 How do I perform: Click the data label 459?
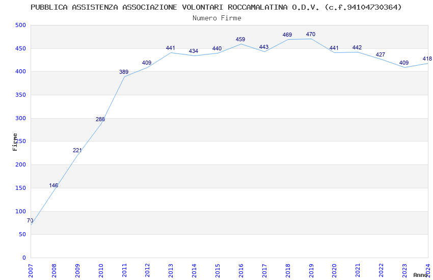pyautogui.click(x=240, y=39)
